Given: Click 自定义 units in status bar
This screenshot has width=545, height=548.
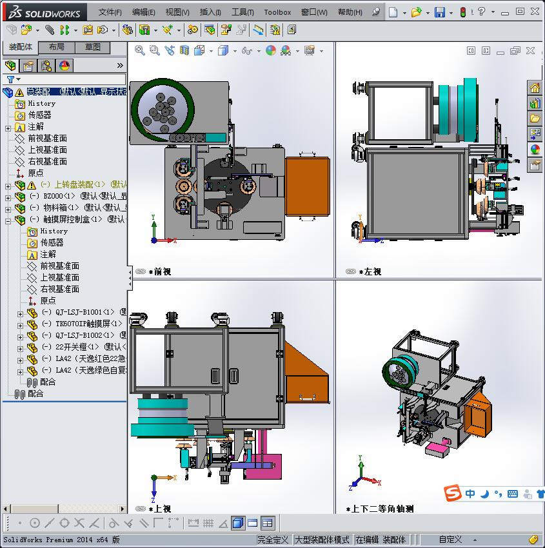Looking at the screenshot, I should [x=450, y=540].
